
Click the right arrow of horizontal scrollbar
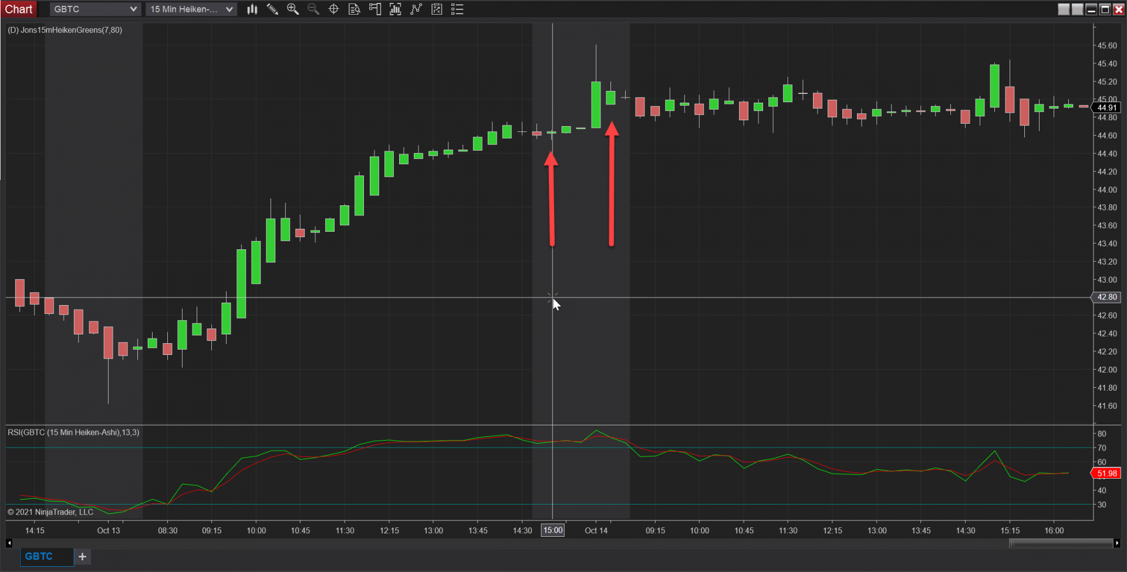point(1117,543)
